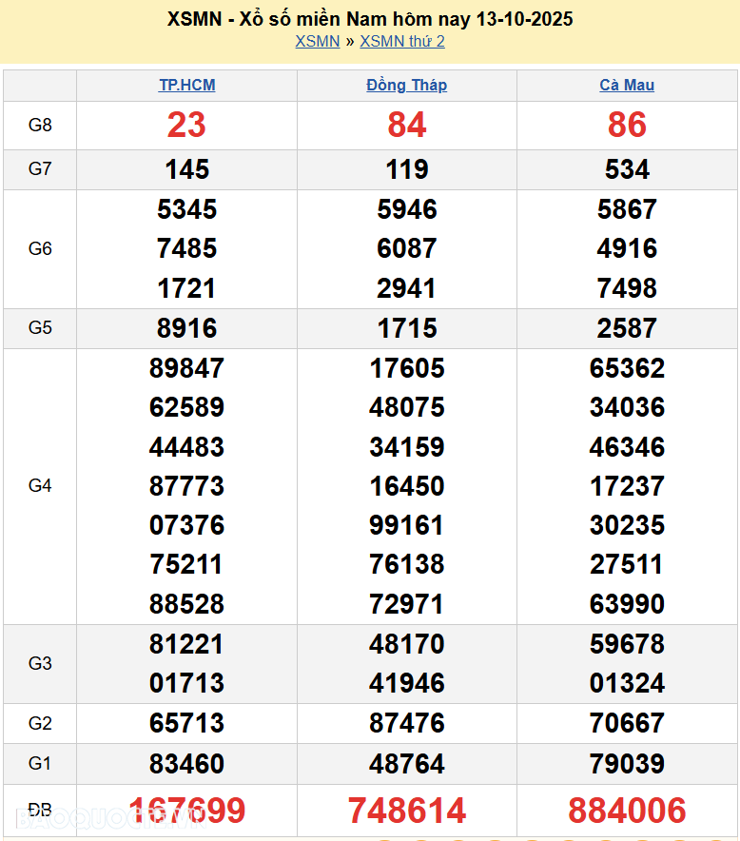Open the XSMN breadcrumb link
This screenshot has width=740, height=841.
click(x=317, y=41)
